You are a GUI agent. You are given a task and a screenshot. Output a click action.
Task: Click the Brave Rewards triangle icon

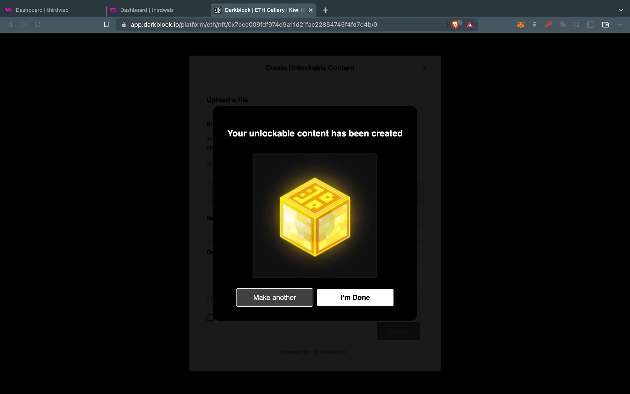(x=470, y=25)
